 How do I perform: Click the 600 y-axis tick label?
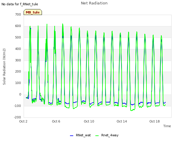click(x=18, y=26)
